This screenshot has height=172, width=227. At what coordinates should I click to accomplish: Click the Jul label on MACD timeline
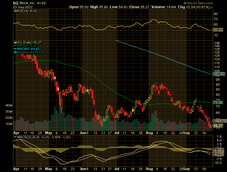(117, 169)
